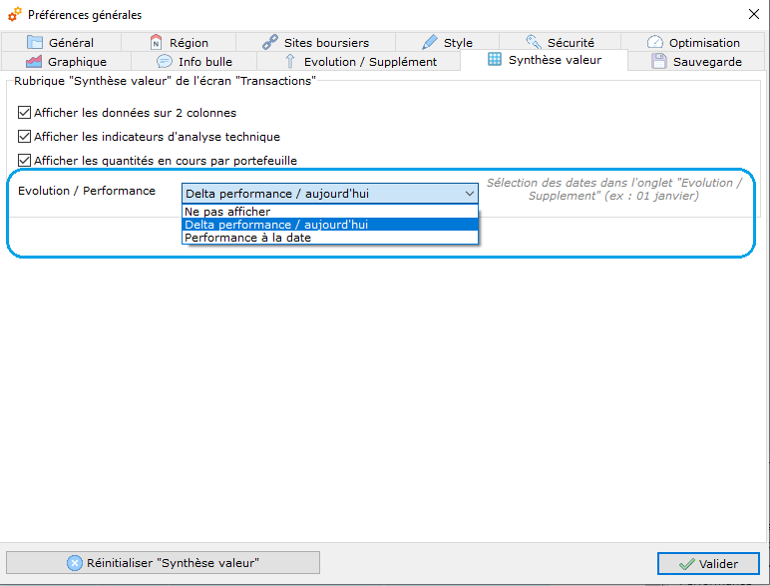Click the 'Préférences générales' window title
This screenshot has width=770, height=586.
coord(85,15)
